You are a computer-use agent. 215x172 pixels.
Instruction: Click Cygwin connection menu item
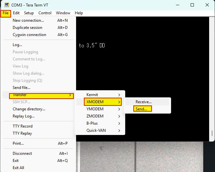[x=29, y=35]
